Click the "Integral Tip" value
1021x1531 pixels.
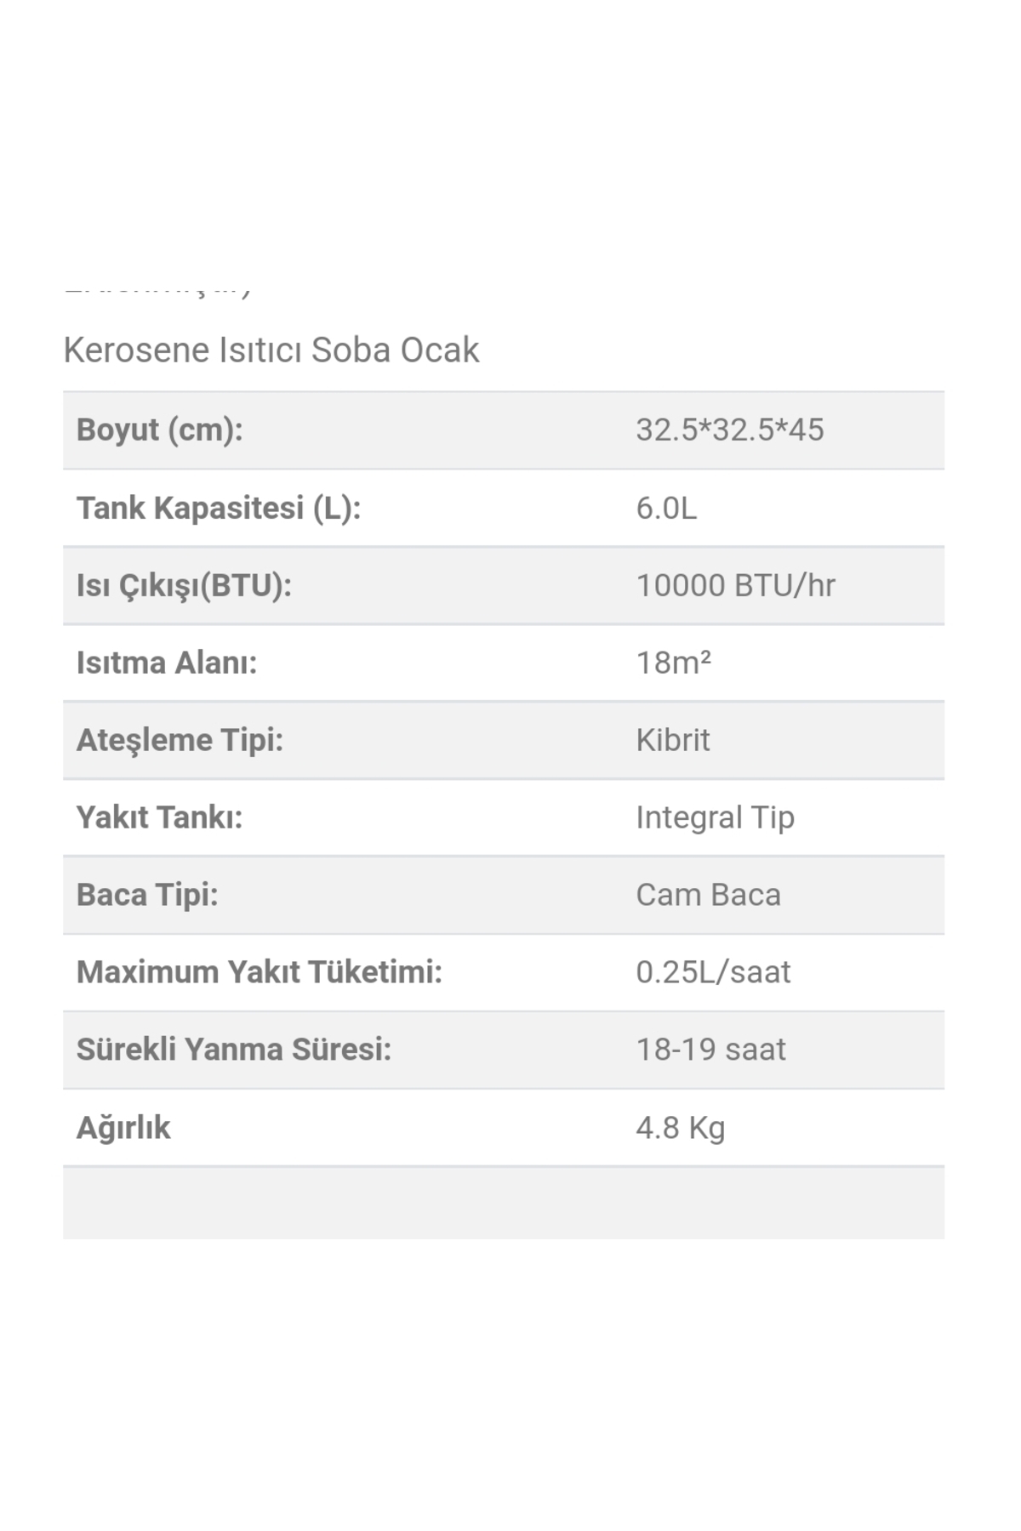pos(715,817)
